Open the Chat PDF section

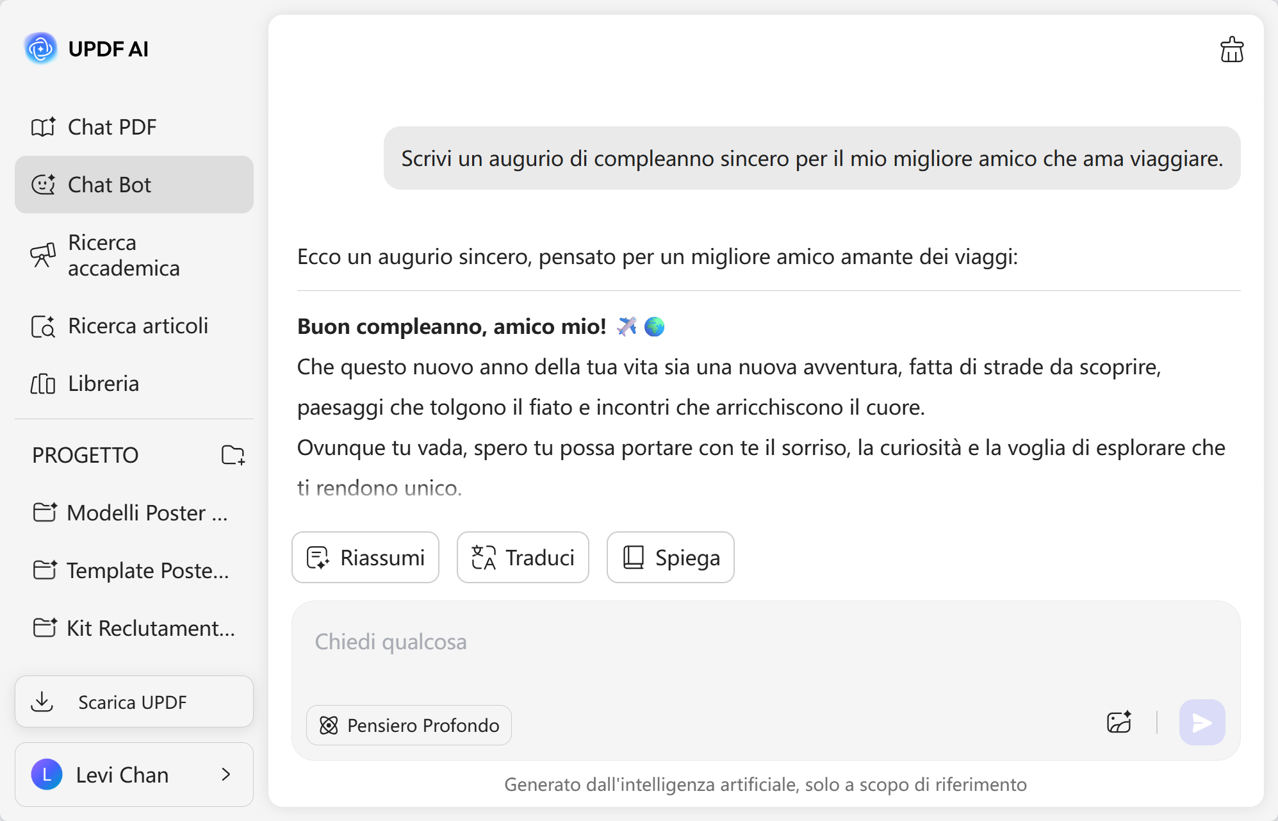pos(111,127)
